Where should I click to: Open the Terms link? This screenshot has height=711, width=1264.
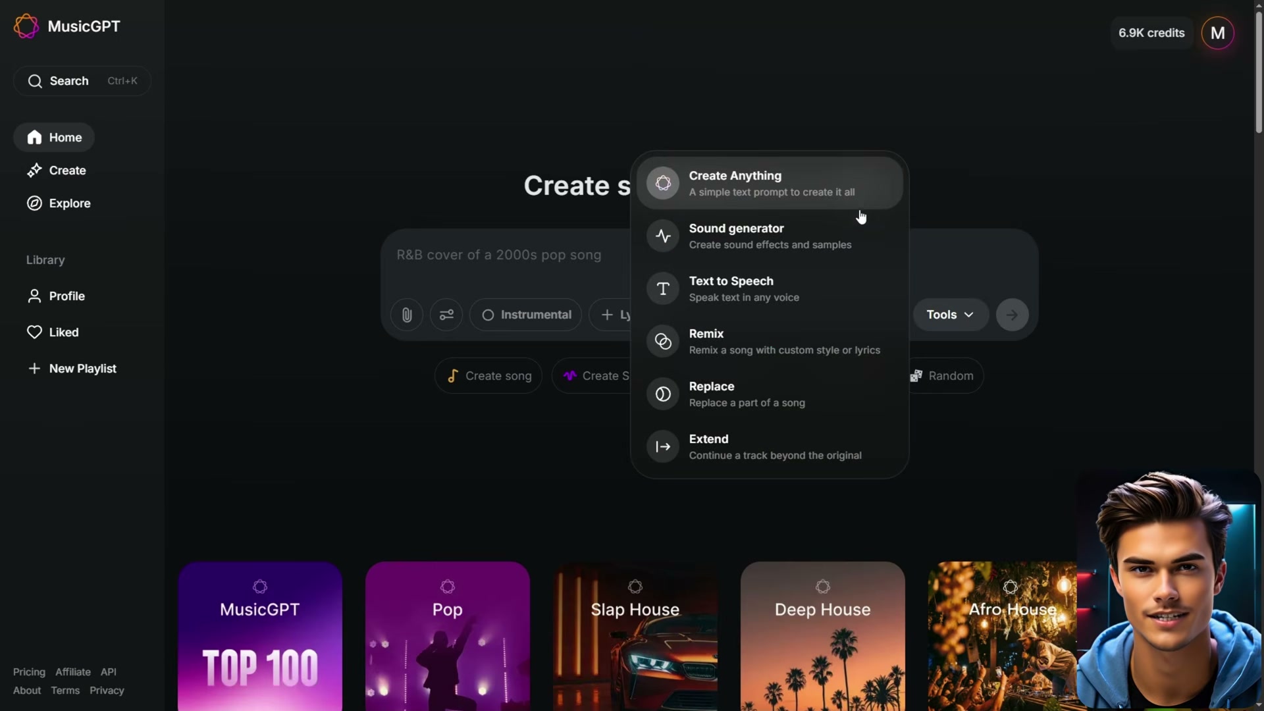click(65, 691)
